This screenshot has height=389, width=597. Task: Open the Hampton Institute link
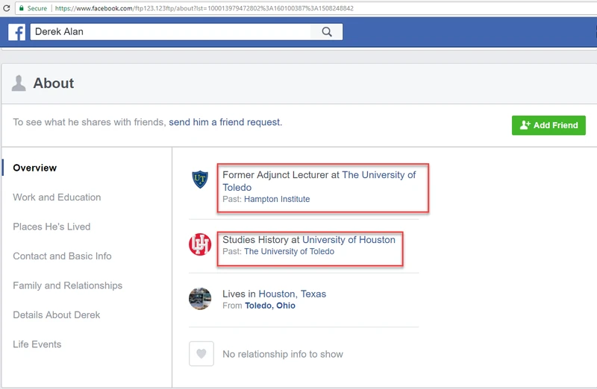[x=277, y=199]
